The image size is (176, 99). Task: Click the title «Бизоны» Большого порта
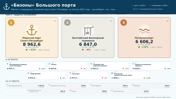click(x=43, y=5)
